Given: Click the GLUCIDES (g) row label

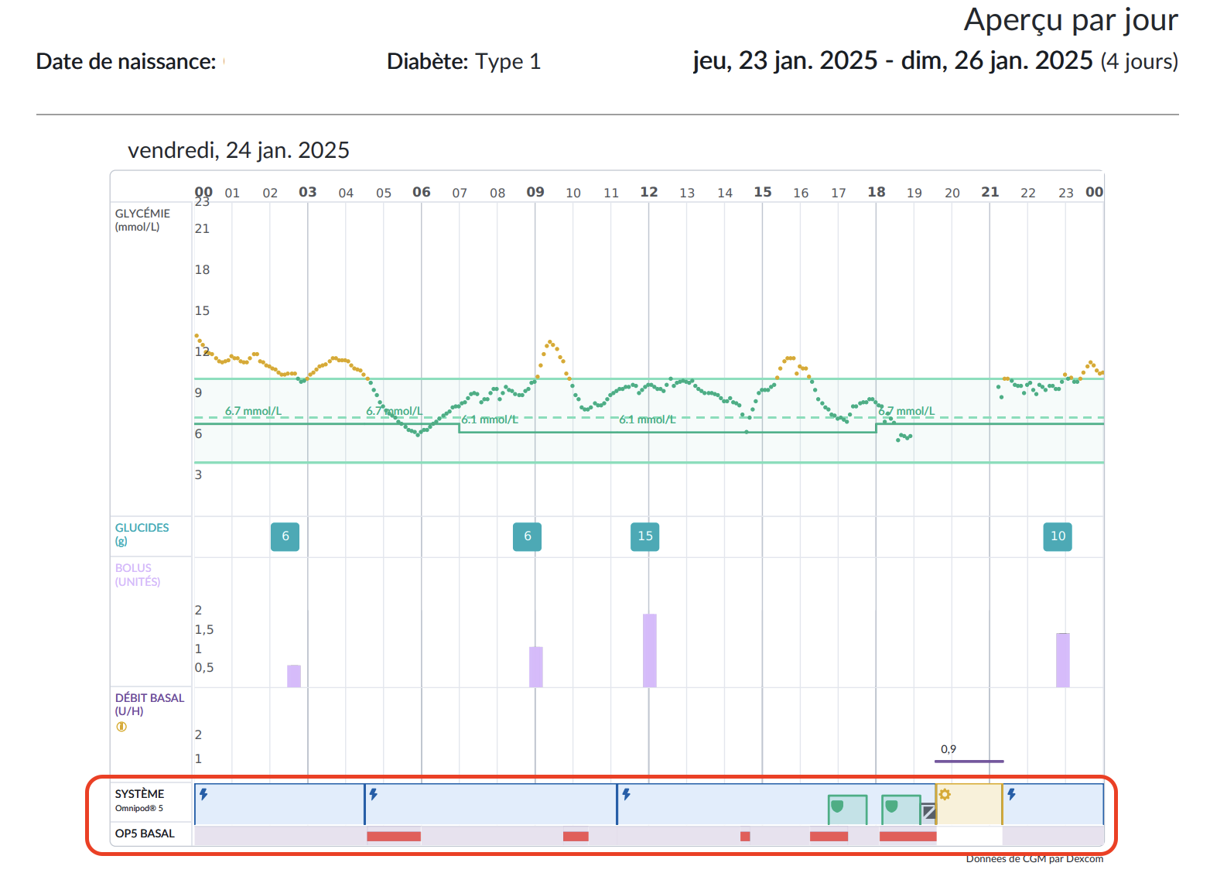Looking at the screenshot, I should 142,534.
